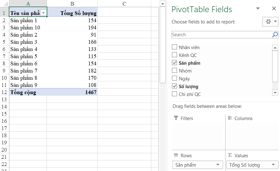
Task: Open the PivotTable Fields task pane options arrow
Action: coord(258,8)
